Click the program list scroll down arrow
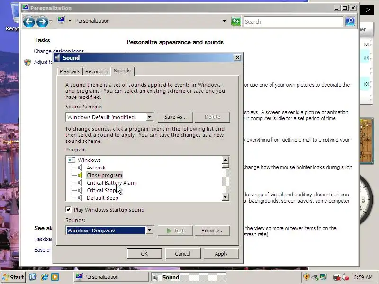Screen dimensions: 379x284 [226, 197]
